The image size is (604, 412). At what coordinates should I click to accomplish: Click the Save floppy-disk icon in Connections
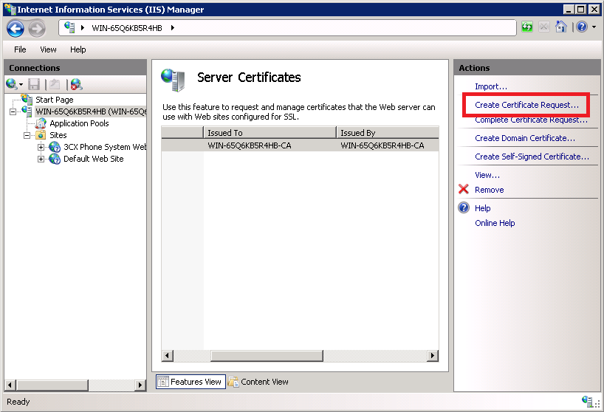34,84
